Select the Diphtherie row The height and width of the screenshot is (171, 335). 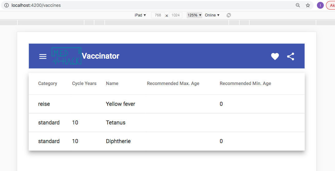[167, 141]
